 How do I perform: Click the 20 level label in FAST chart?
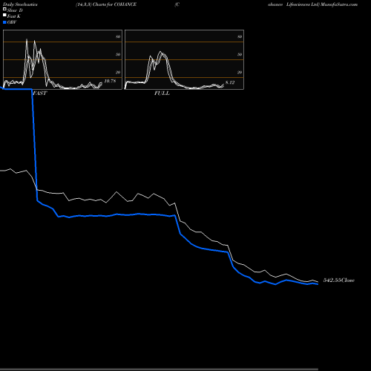click(118, 72)
